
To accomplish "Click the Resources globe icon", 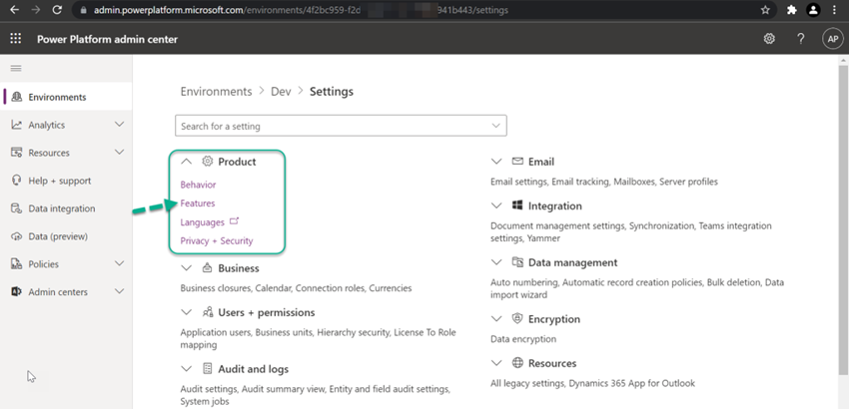I will click(517, 362).
